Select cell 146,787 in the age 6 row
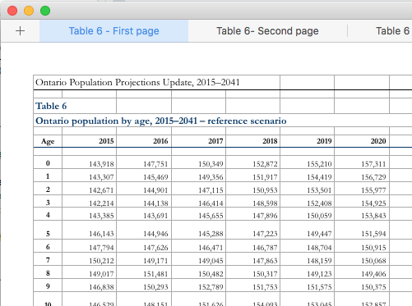 point(252,246)
